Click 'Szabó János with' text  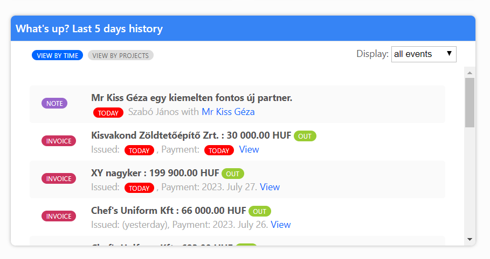pyautogui.click(x=163, y=112)
